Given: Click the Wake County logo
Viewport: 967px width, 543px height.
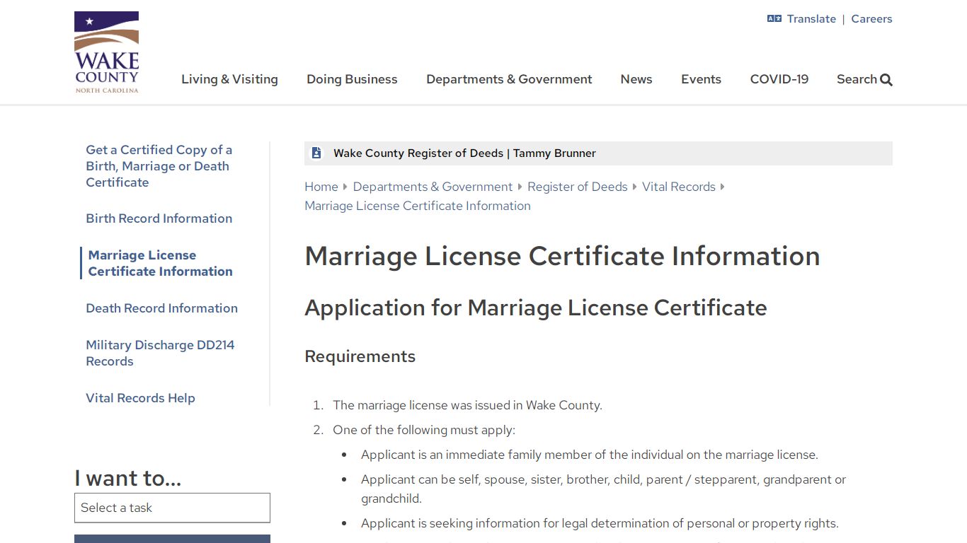Looking at the screenshot, I should tap(107, 52).
